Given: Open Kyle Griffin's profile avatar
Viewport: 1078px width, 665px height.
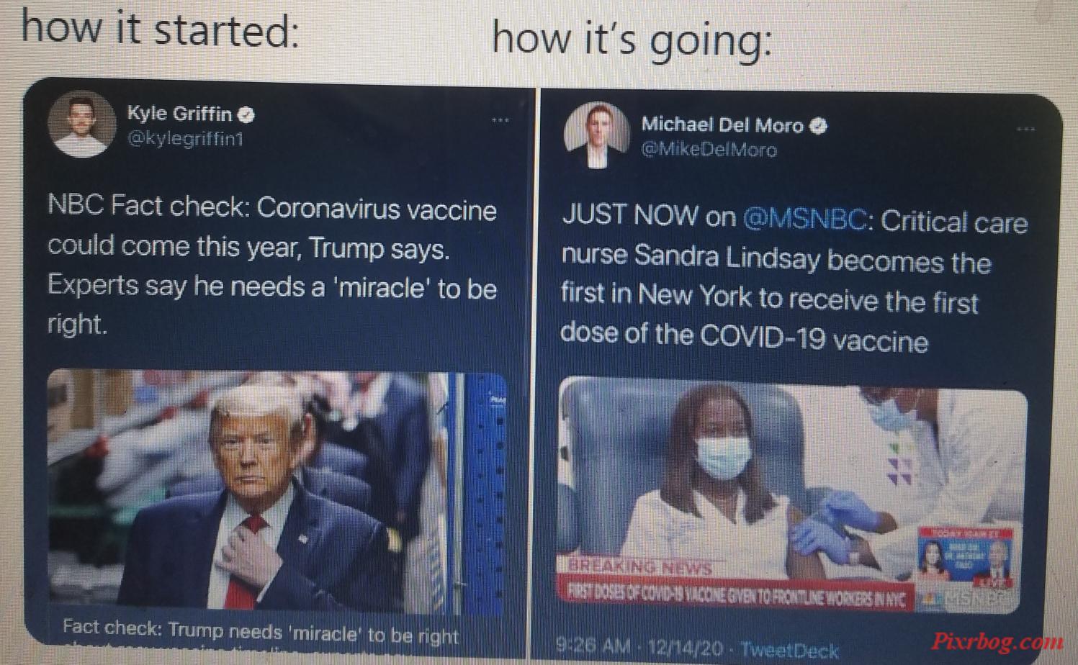Looking at the screenshot, I should pos(81,124).
